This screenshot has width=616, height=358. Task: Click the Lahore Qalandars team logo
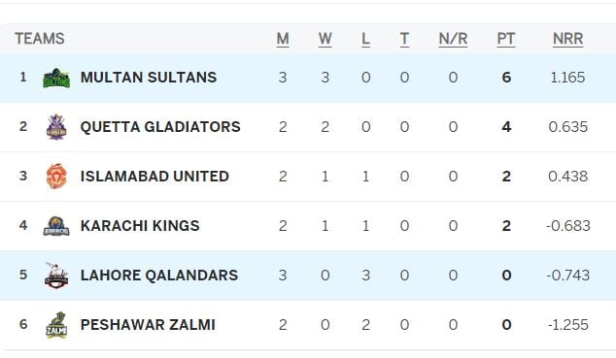click(56, 276)
